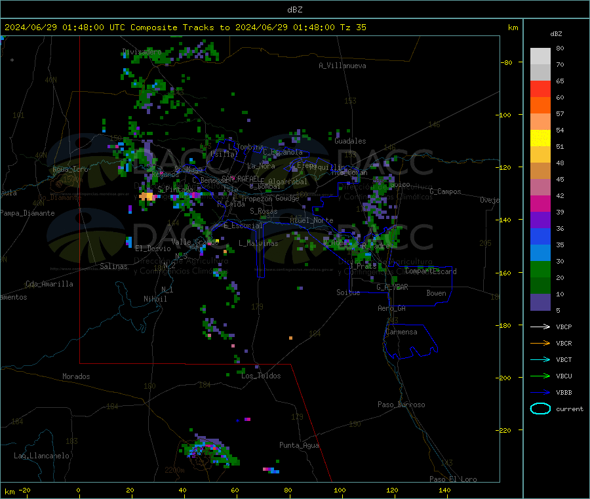Click the 'Aero_GA' map label
Viewport: 590px width, 499px height.
392,308
